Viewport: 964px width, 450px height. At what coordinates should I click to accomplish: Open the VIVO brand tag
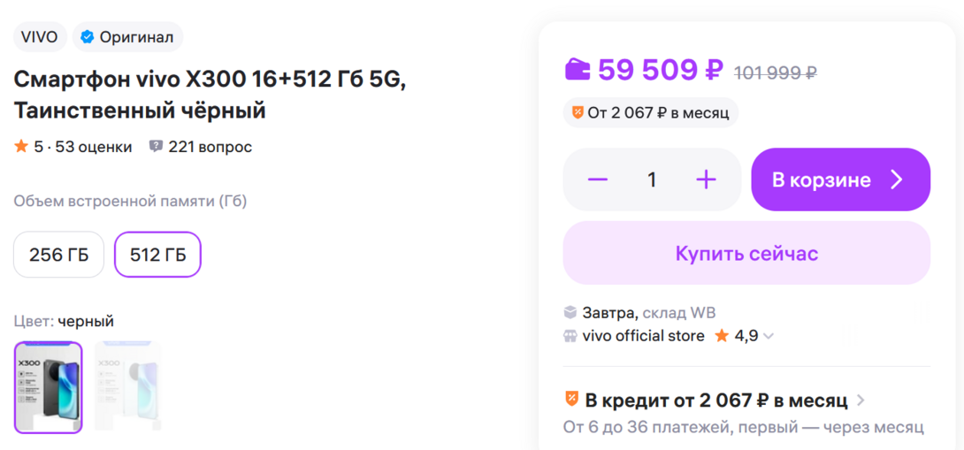(x=39, y=37)
